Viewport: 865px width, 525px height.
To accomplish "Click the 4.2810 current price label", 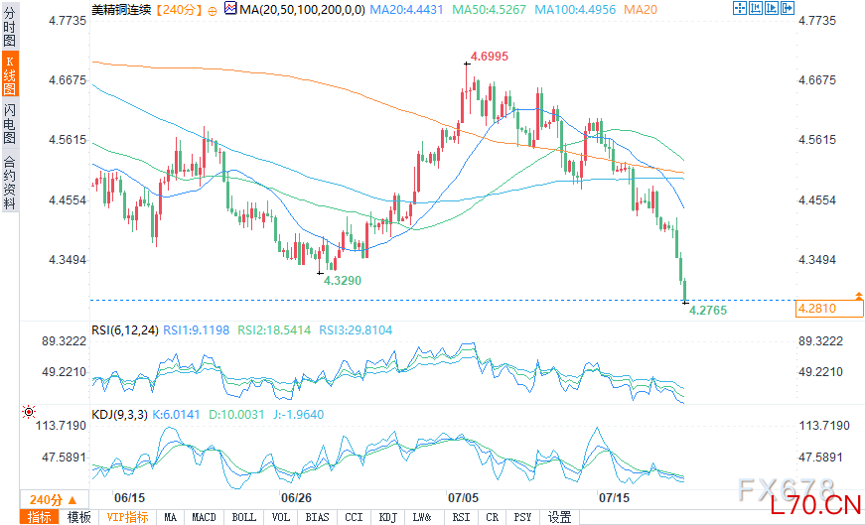I will [x=816, y=310].
